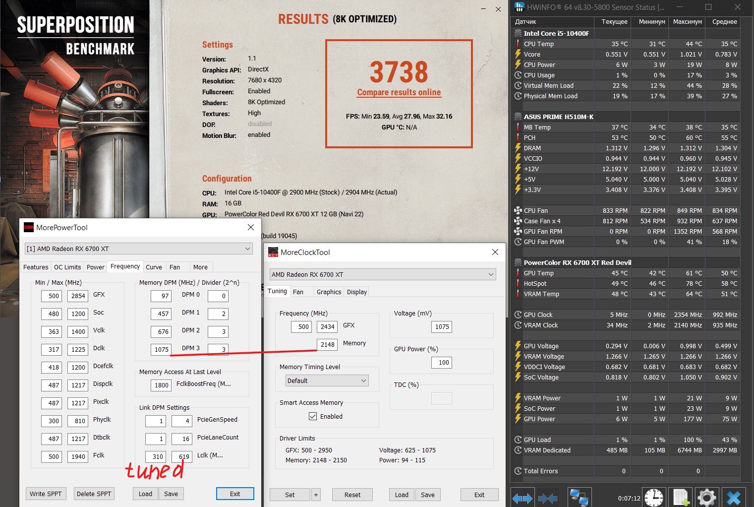Click Load in MoreClockTool
The image size is (754, 507).
[402, 495]
